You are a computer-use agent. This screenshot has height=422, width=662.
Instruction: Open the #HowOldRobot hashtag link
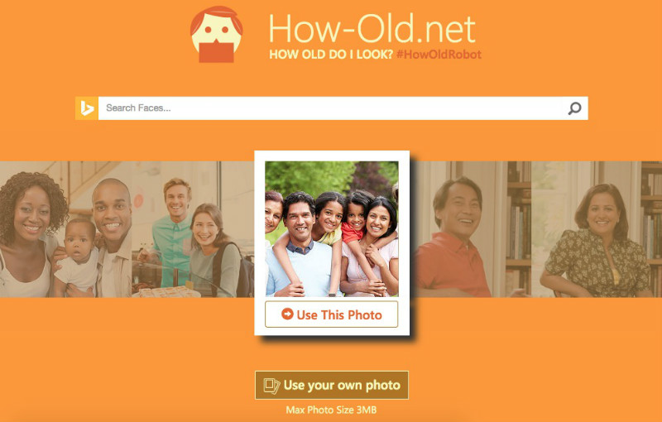(439, 55)
